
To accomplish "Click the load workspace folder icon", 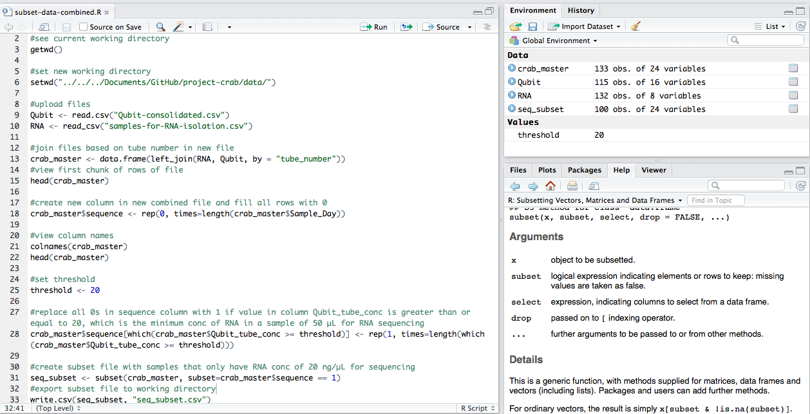I will (x=515, y=26).
